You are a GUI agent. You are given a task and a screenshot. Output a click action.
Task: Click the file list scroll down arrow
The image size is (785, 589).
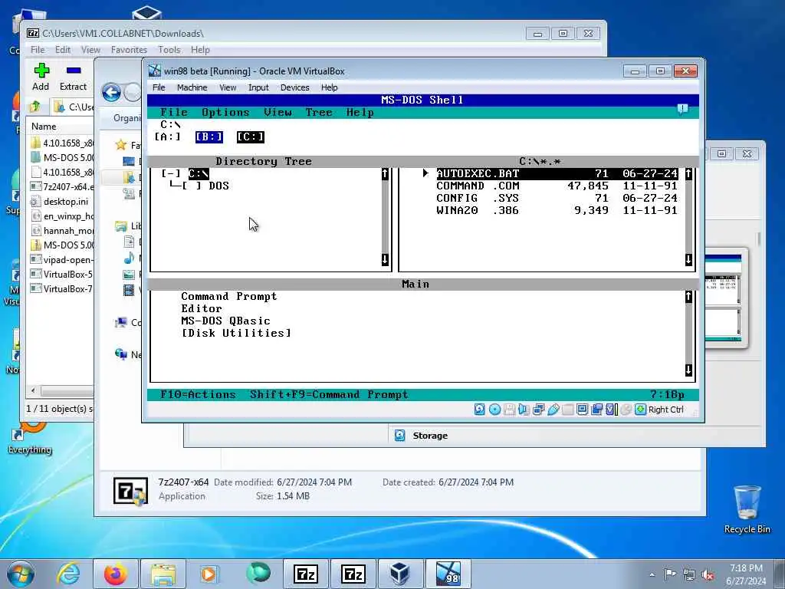pyautogui.click(x=689, y=259)
